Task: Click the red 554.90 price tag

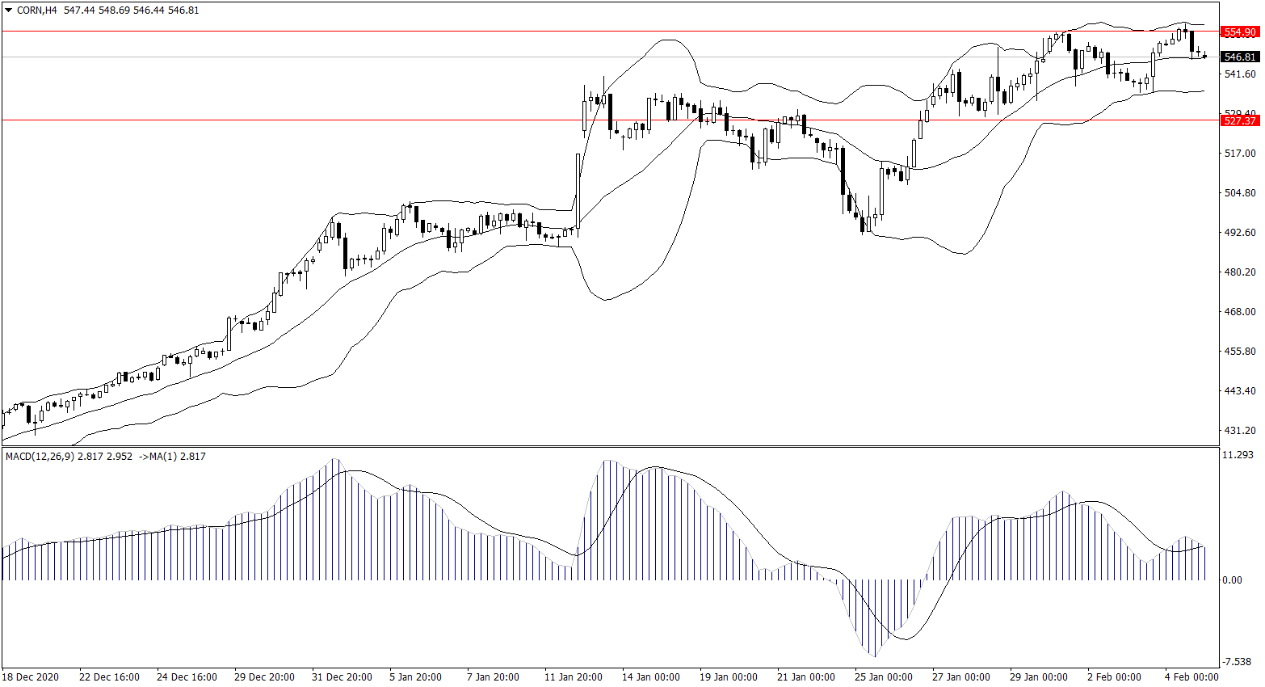Action: [1240, 32]
